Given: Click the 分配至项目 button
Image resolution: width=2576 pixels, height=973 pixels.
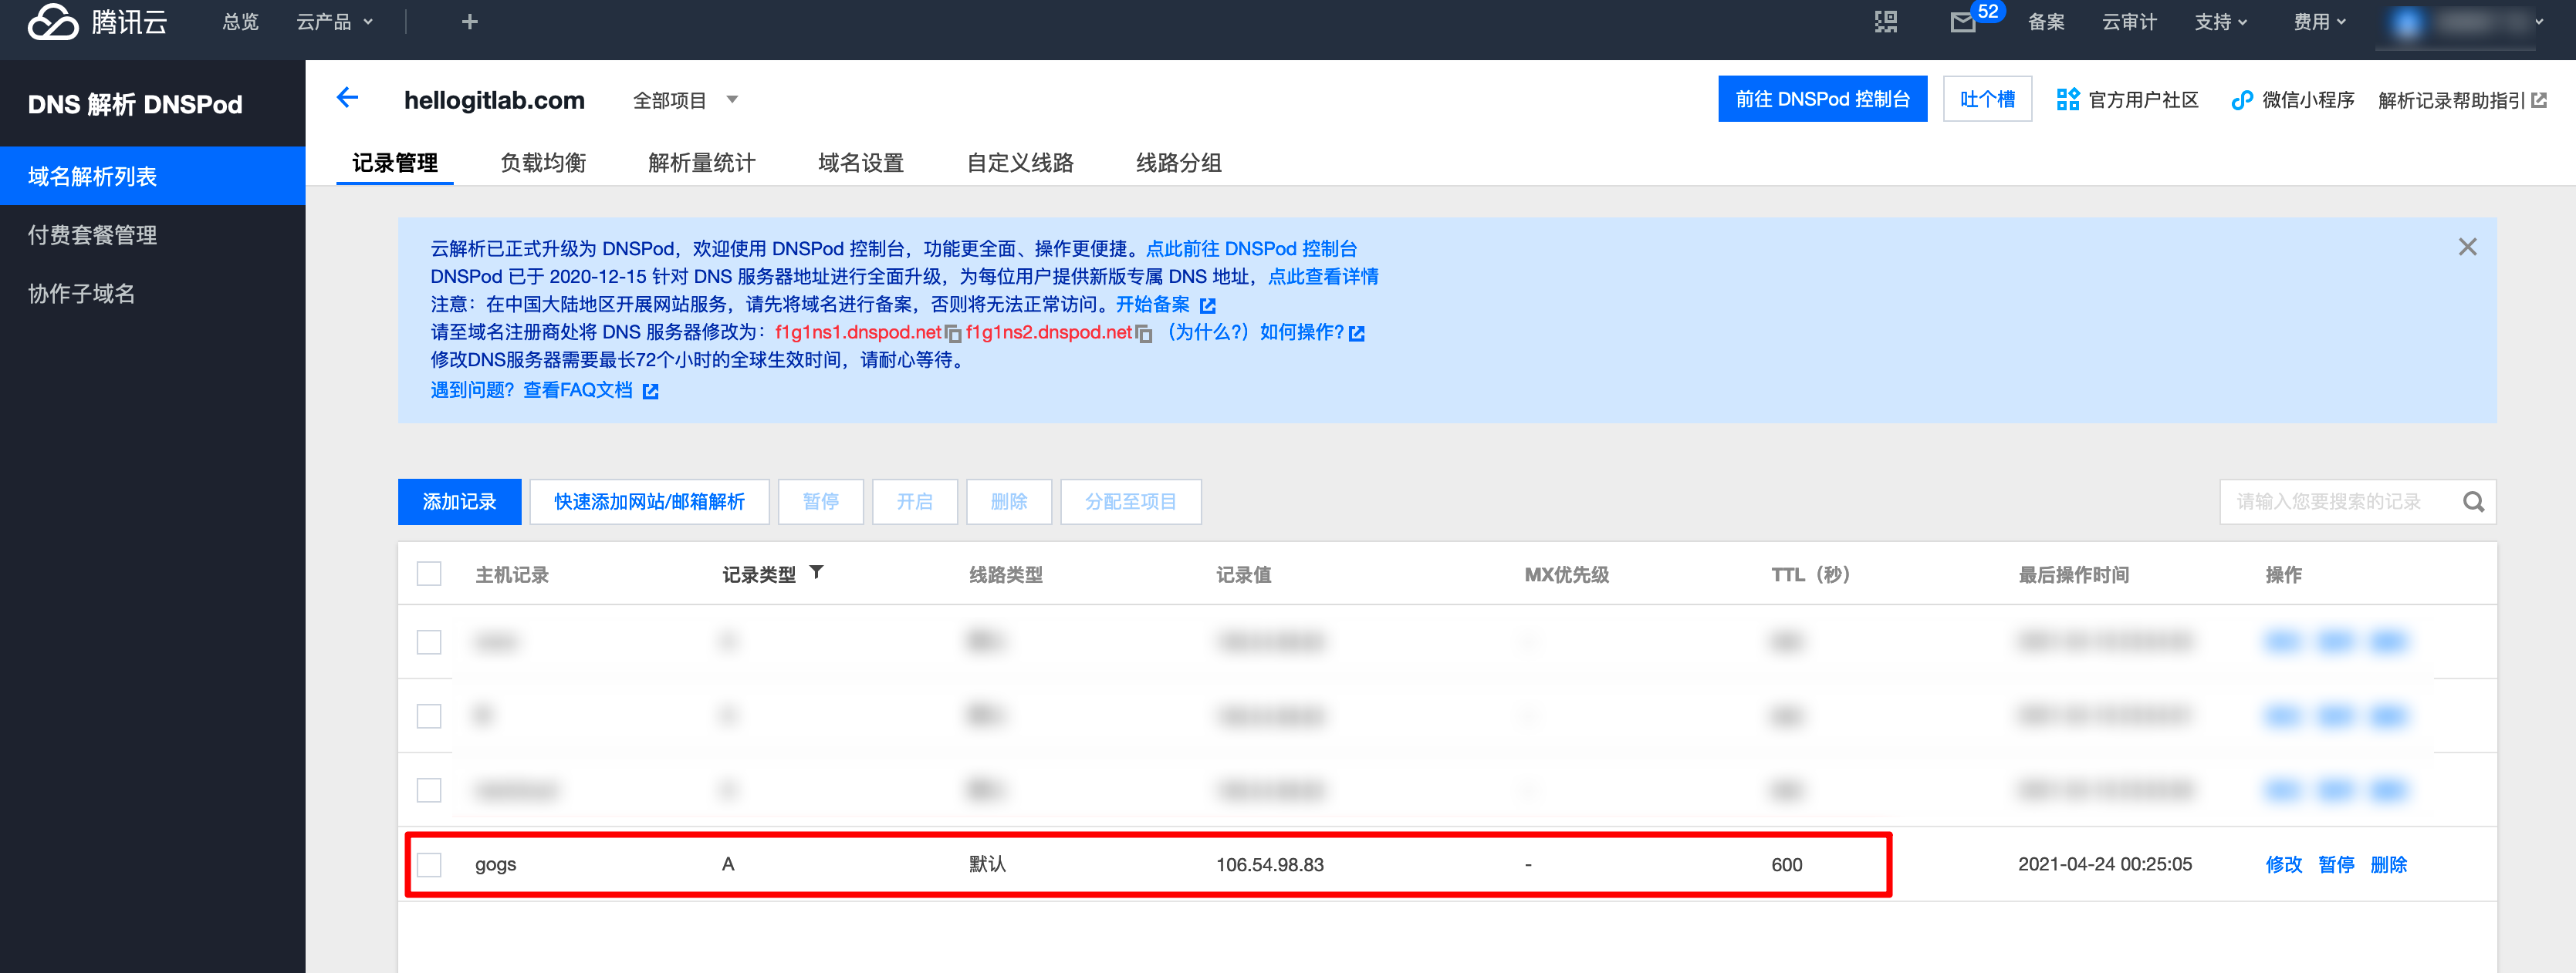Looking at the screenshot, I should pos(1130,501).
